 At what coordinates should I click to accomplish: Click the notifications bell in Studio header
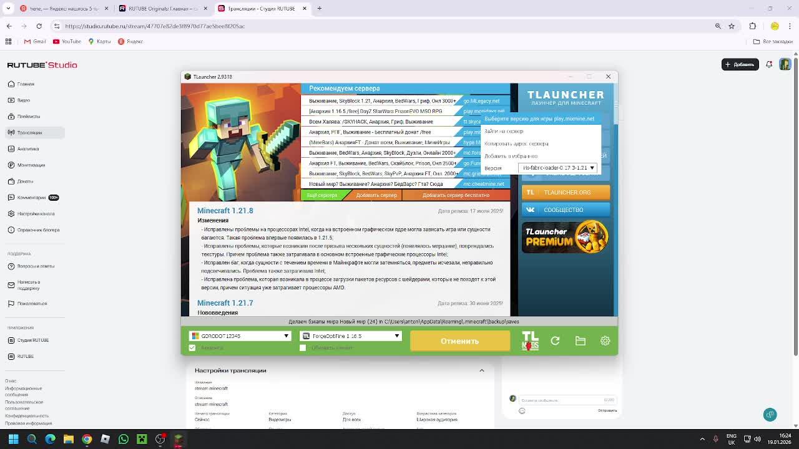click(769, 64)
